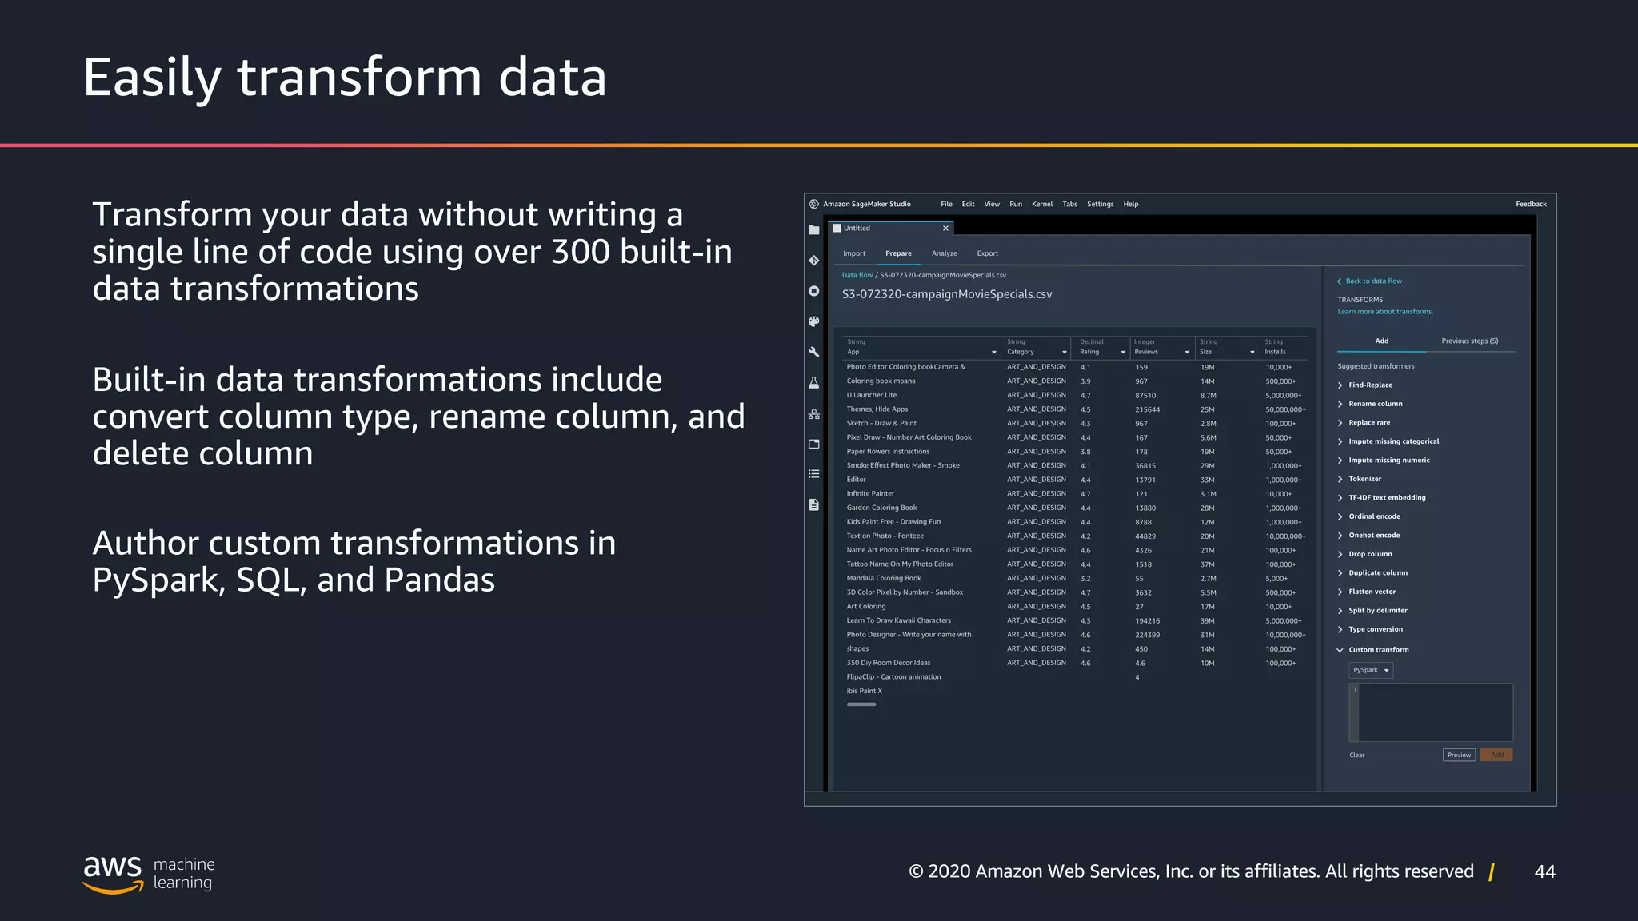The image size is (1638, 921).
Task: Click the Clear link under code editor
Action: pos(1356,756)
